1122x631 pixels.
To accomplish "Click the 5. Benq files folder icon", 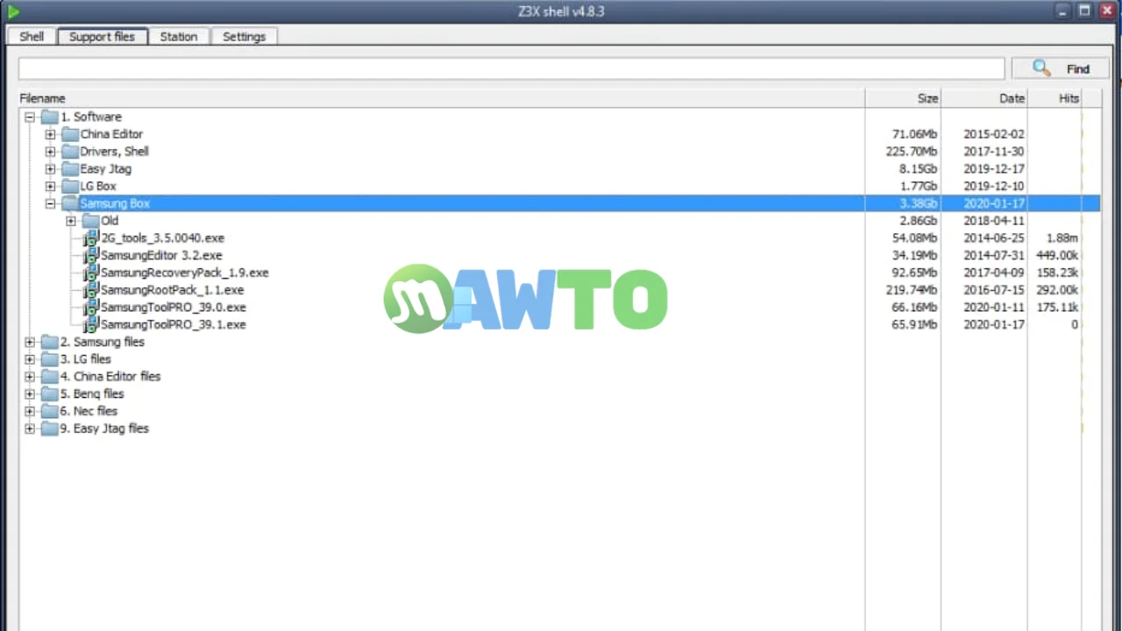I will tap(50, 393).
